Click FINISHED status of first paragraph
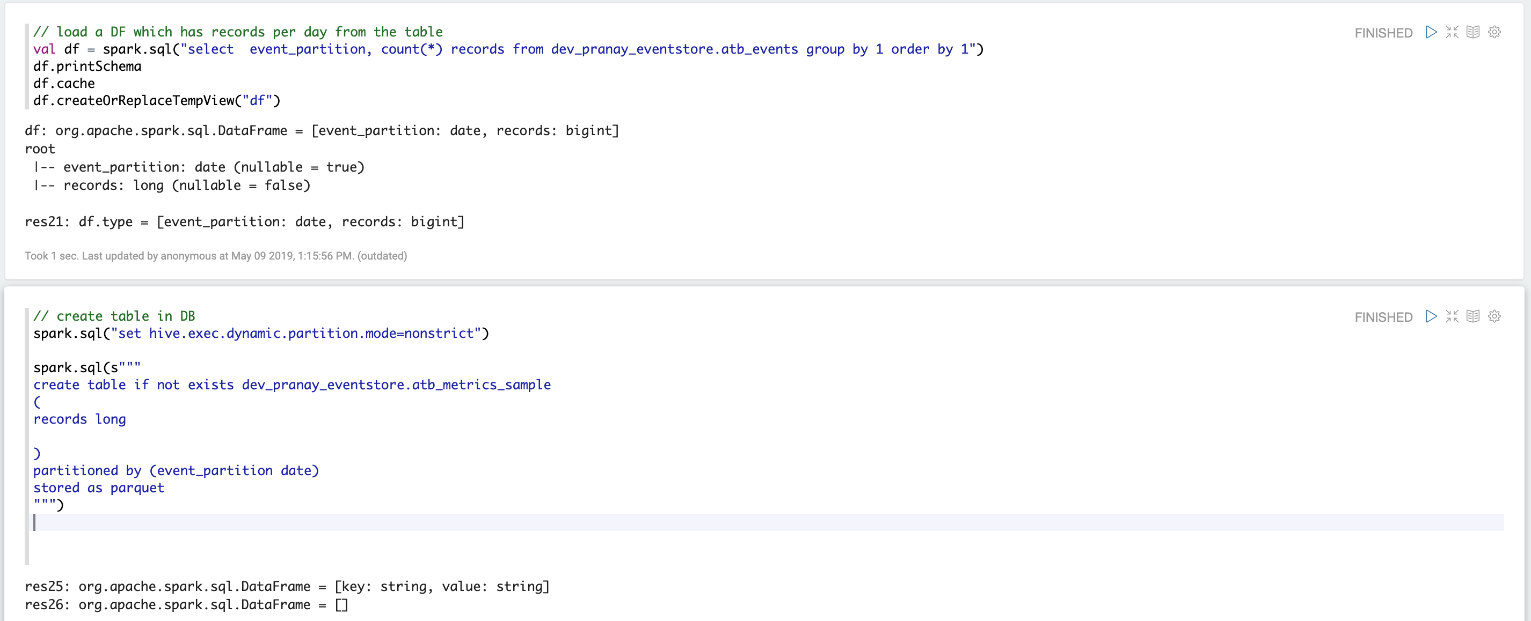This screenshot has width=1531, height=621. [x=1383, y=33]
